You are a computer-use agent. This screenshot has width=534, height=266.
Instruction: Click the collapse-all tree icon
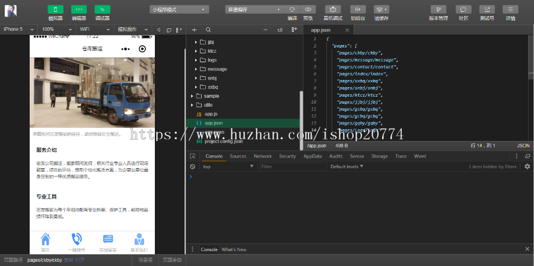pyautogui.click(x=280, y=30)
